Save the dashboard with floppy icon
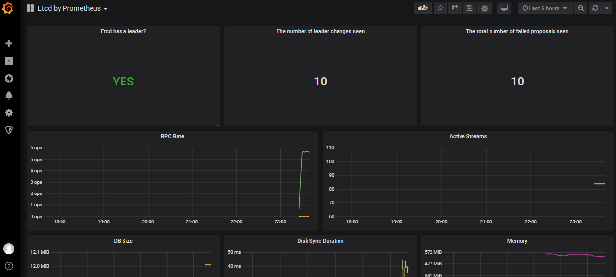 click(470, 8)
